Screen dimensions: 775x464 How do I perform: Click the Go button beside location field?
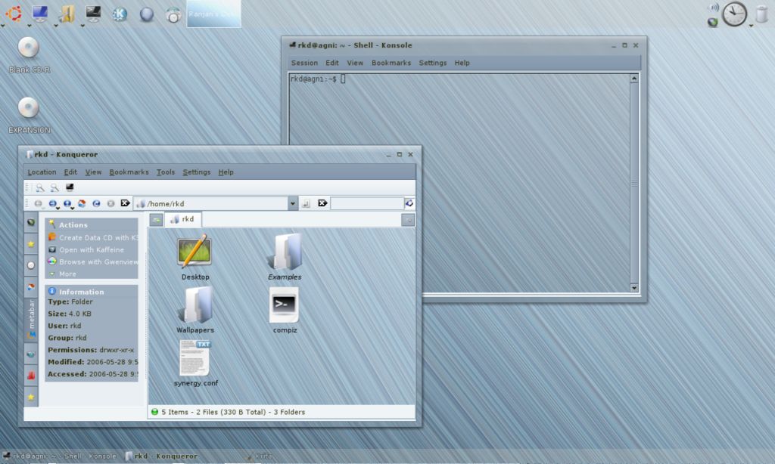pyautogui.click(x=306, y=203)
